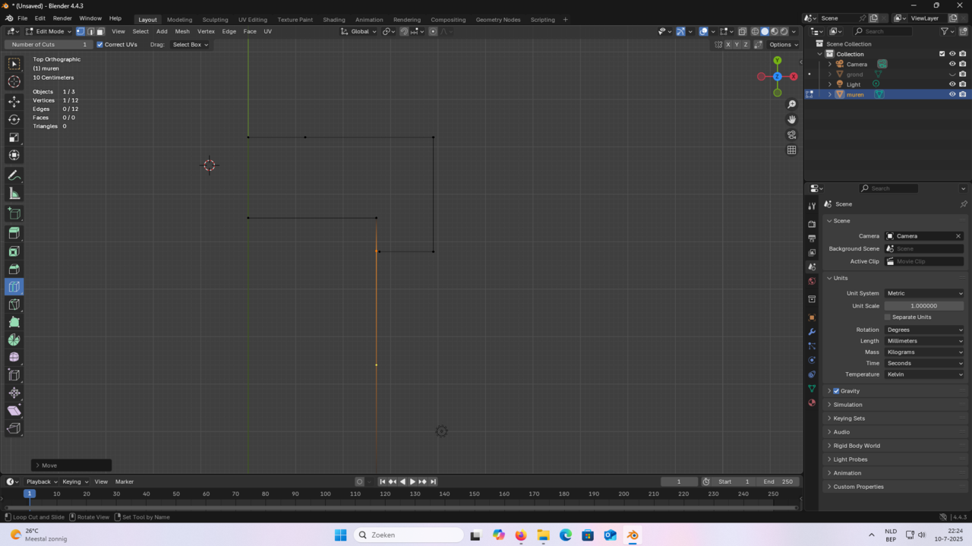This screenshot has width=972, height=546.
Task: Select the Scale tool
Action: tap(14, 137)
